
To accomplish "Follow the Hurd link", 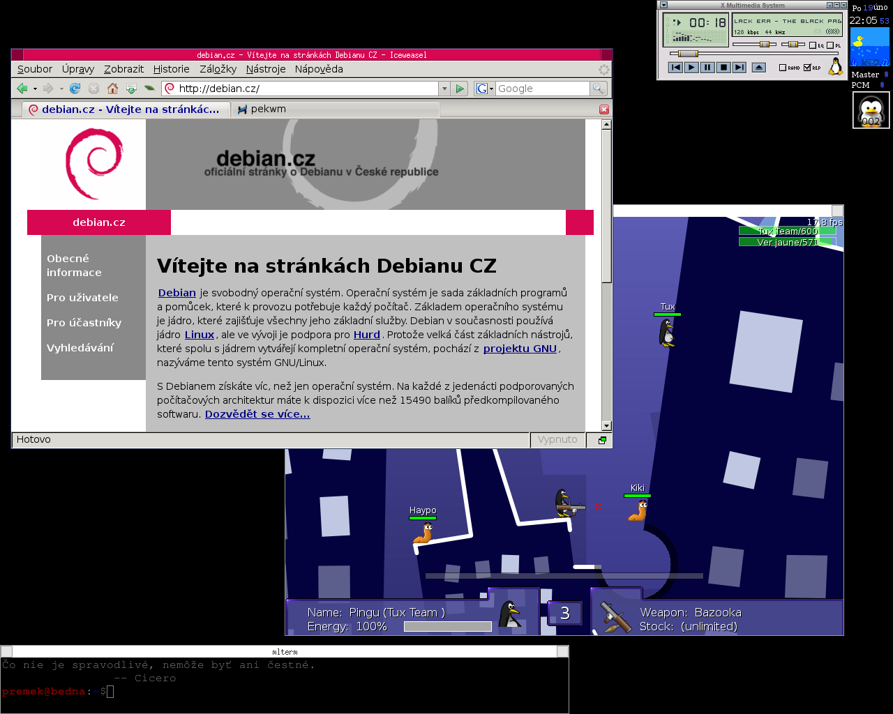I will coord(367,335).
